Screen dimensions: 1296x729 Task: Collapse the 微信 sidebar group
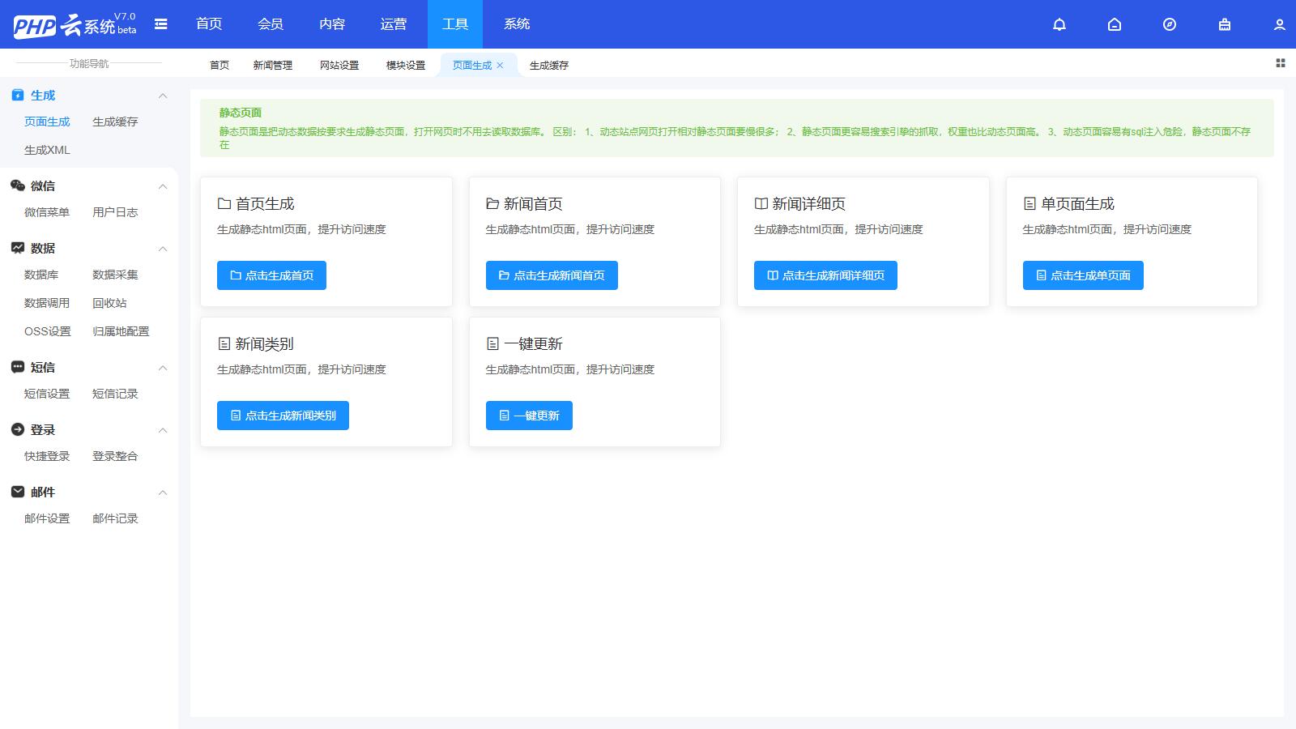coord(163,186)
